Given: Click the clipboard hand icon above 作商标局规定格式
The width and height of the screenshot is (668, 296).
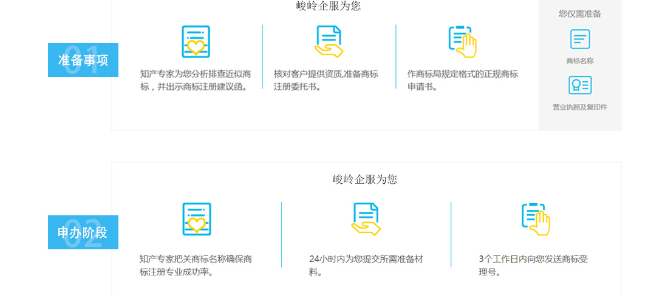Looking at the screenshot, I should click(462, 42).
